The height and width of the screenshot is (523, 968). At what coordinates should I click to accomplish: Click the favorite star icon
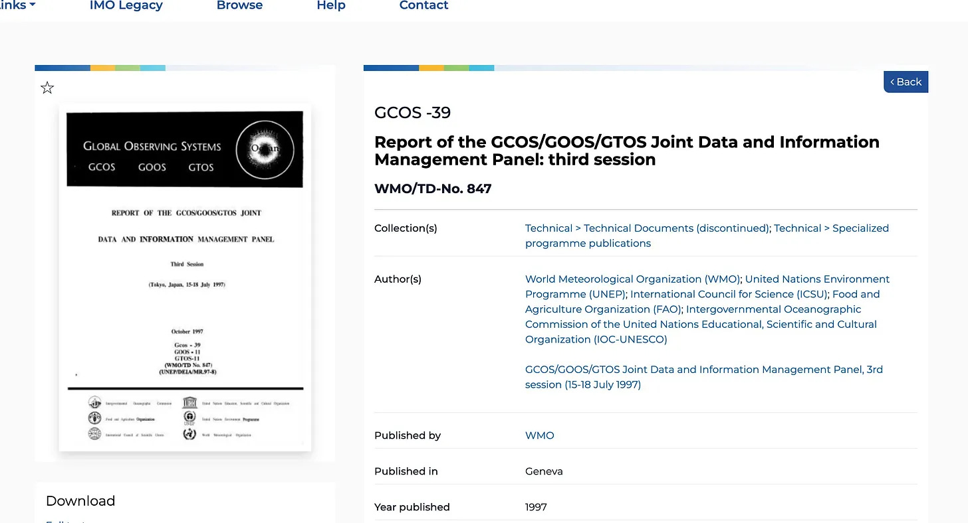tap(47, 88)
